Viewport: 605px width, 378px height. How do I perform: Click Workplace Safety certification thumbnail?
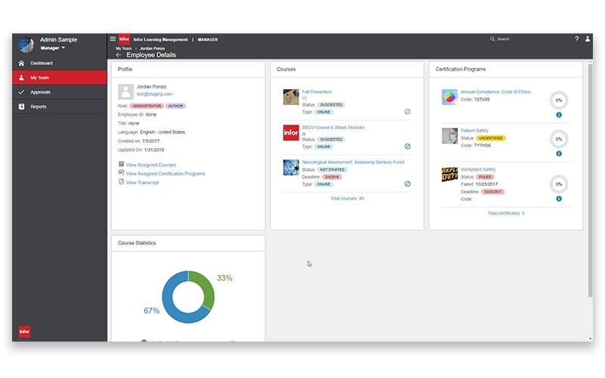449,175
